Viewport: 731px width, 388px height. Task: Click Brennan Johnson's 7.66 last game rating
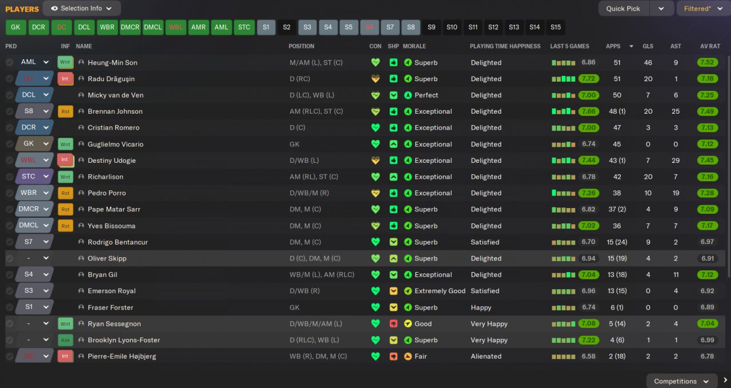pyautogui.click(x=588, y=111)
